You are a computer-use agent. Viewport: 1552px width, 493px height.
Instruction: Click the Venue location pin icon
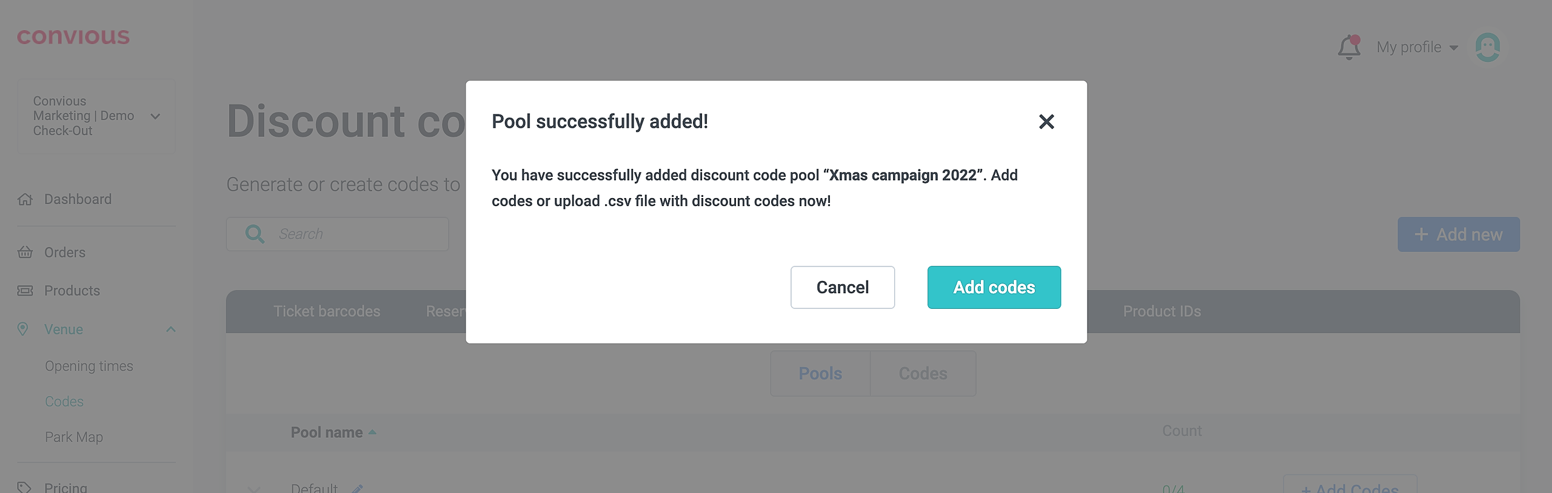click(23, 329)
